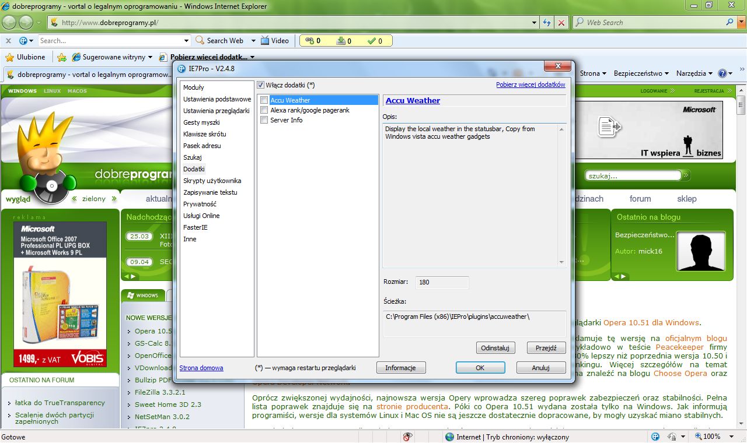The image size is (747, 443).
Task: Click the website szukaj search field
Action: pyautogui.click(x=633, y=175)
